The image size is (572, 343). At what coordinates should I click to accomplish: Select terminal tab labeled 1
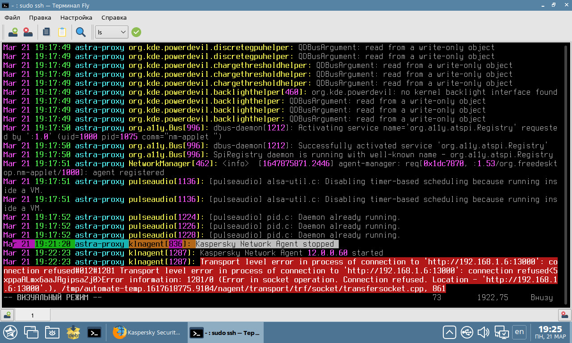pos(33,315)
